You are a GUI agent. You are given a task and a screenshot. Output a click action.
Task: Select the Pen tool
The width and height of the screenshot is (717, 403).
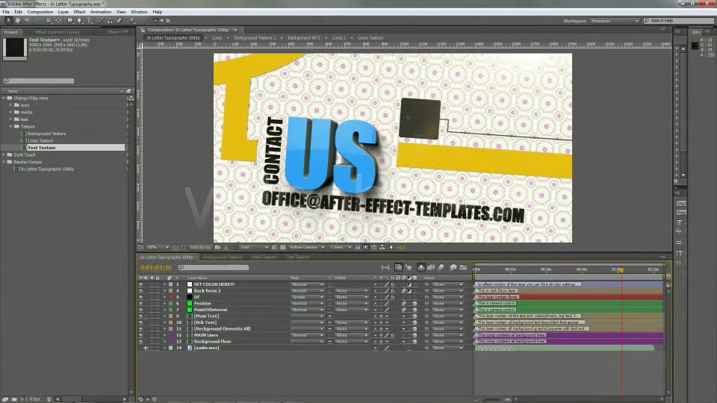tap(80, 21)
